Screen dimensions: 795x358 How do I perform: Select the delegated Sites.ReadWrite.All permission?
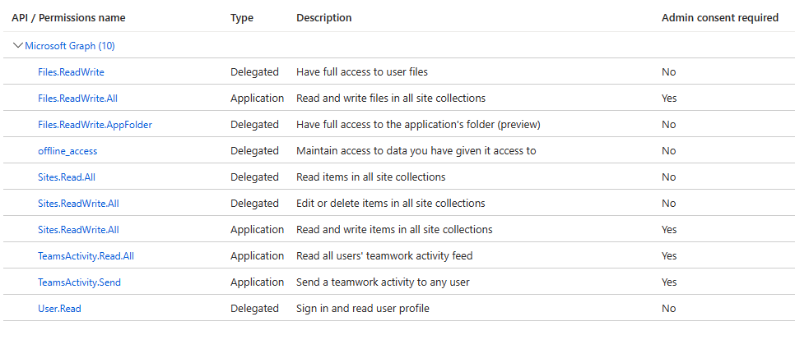pyautogui.click(x=78, y=204)
